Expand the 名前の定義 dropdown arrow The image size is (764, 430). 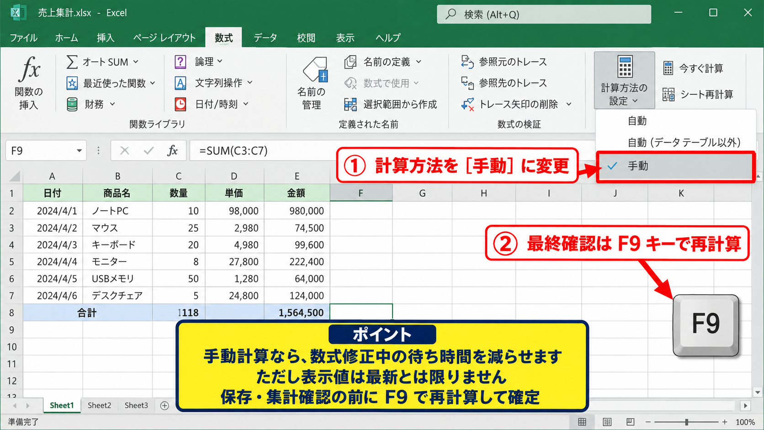[x=419, y=62]
